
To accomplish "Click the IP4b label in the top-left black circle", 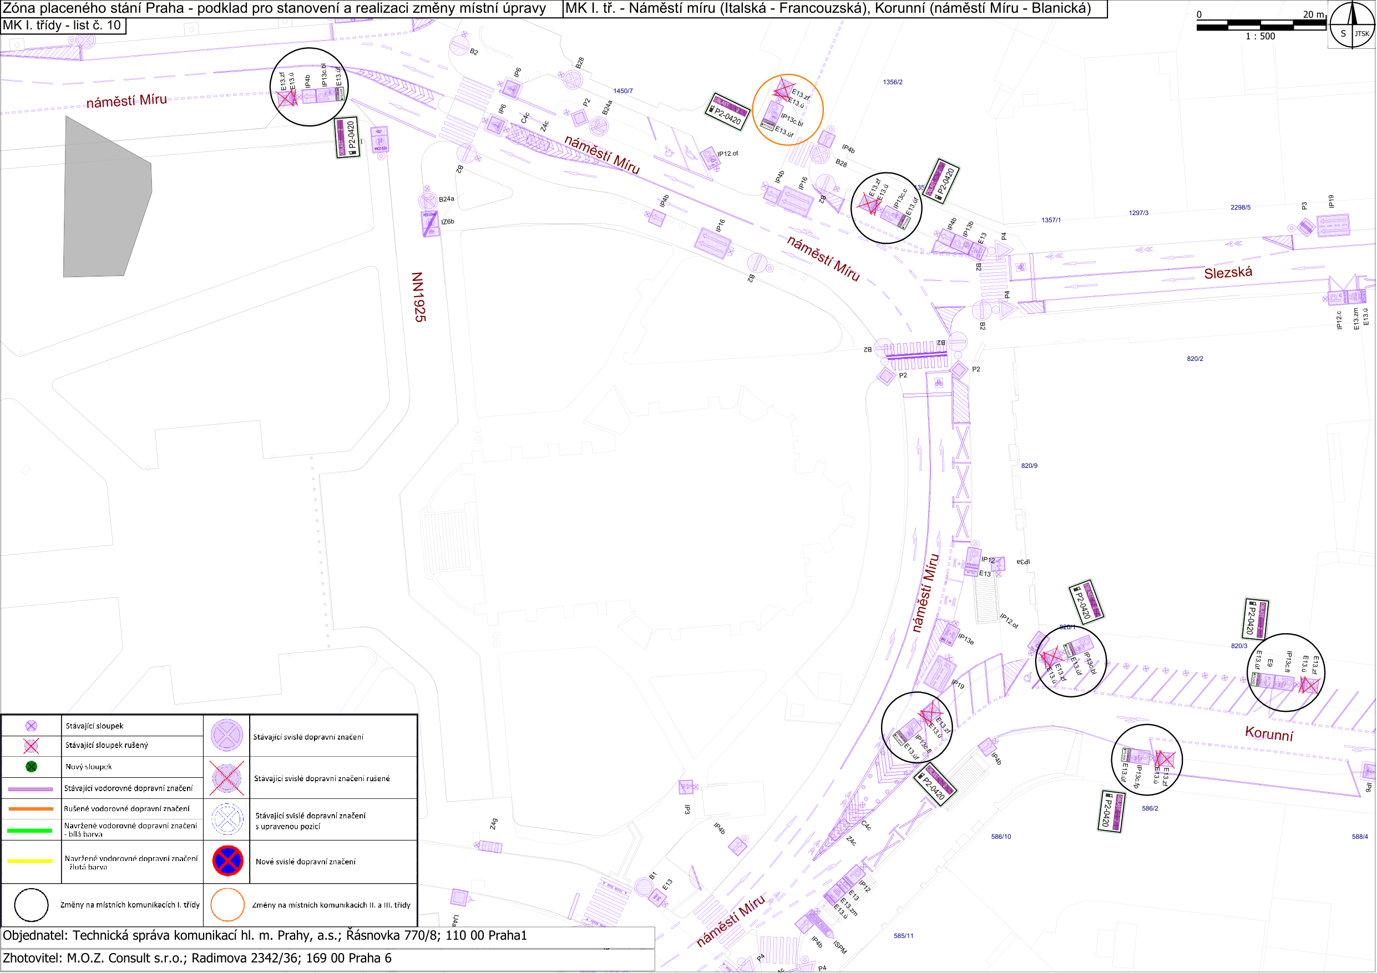I will click(x=307, y=81).
